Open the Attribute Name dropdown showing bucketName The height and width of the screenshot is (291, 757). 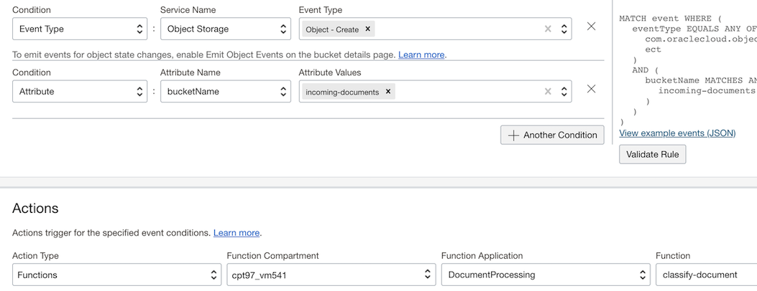[225, 92]
